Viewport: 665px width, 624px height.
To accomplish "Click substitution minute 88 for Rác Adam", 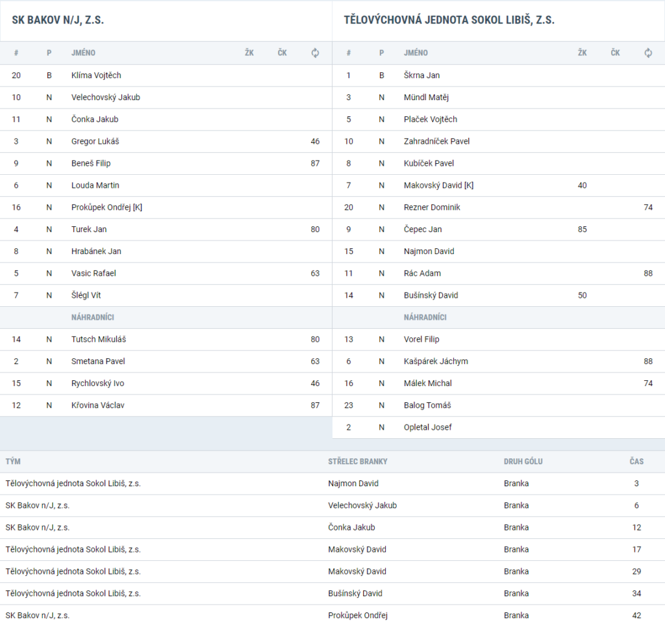I will [648, 274].
